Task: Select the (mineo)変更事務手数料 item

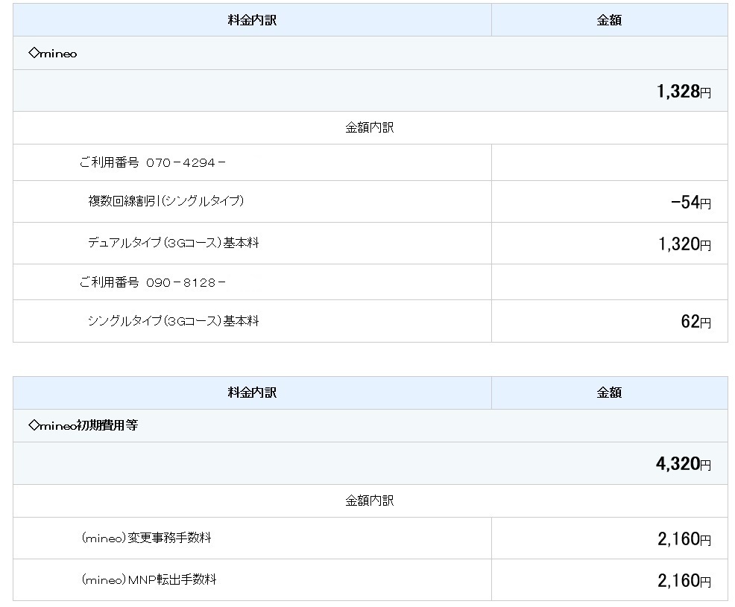Action: coord(146,538)
